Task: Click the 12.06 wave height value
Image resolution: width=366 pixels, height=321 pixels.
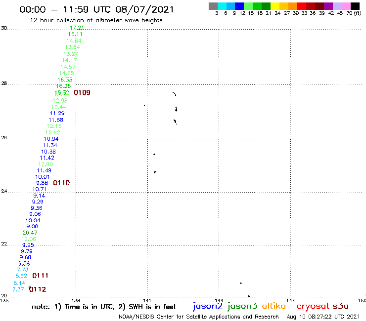Action: [29, 239]
